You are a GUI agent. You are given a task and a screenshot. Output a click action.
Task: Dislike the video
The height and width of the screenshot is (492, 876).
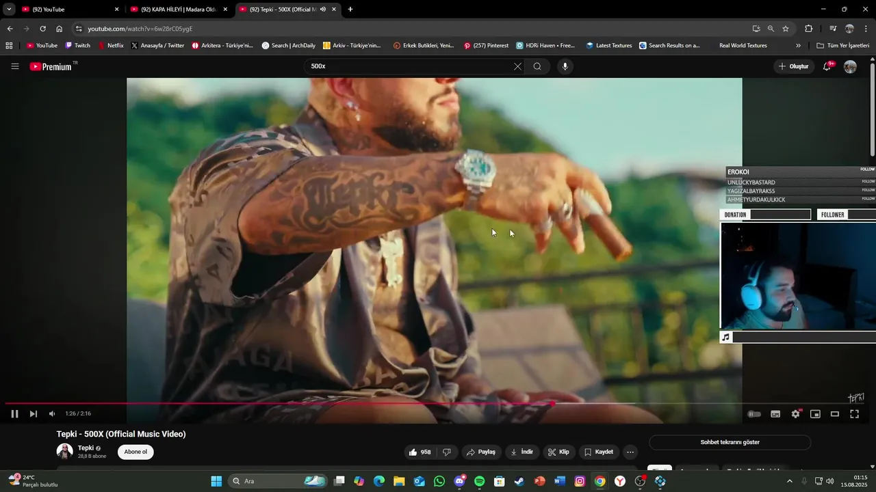[447, 452]
